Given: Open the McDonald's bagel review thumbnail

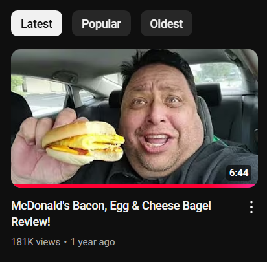Looking at the screenshot, I should 134,118.
